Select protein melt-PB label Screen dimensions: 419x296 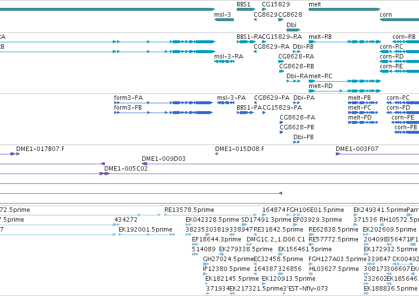(359, 98)
